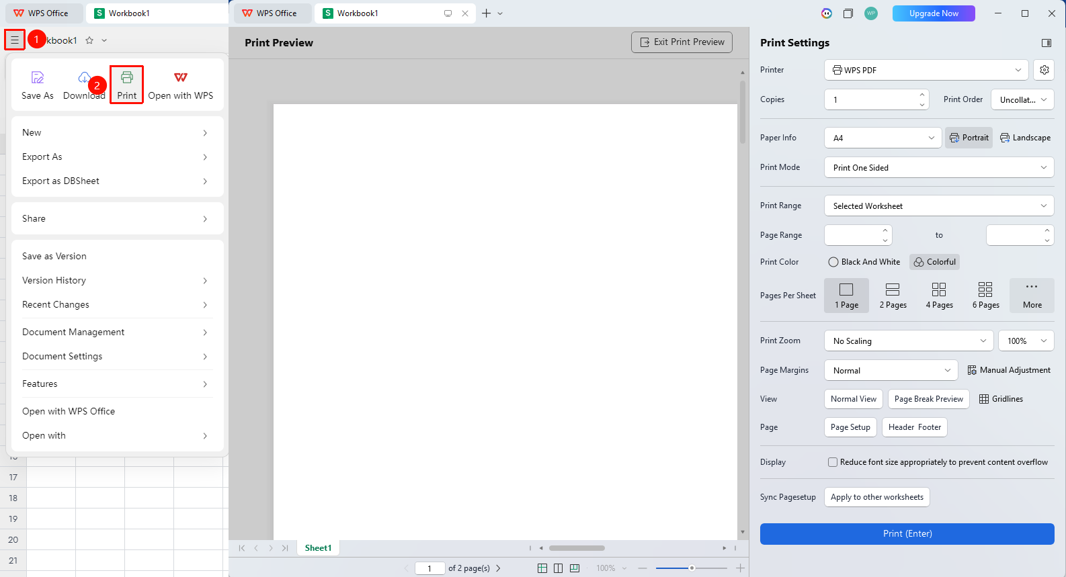Image resolution: width=1066 pixels, height=577 pixels.
Task: Open the Printer dropdown showing WPS PDF
Action: click(x=926, y=70)
